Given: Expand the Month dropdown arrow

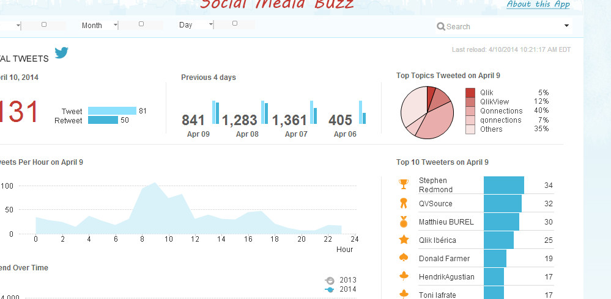Looking at the screenshot, I should pos(116,25).
